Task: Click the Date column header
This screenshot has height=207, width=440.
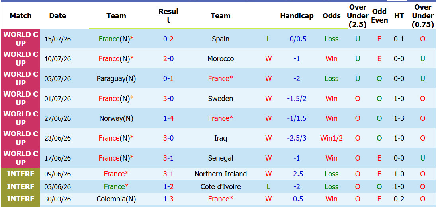Action: 57,15
